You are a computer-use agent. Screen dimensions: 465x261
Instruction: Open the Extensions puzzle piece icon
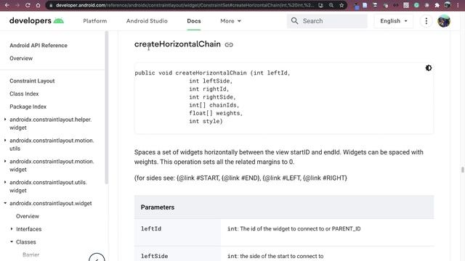coord(437,5)
